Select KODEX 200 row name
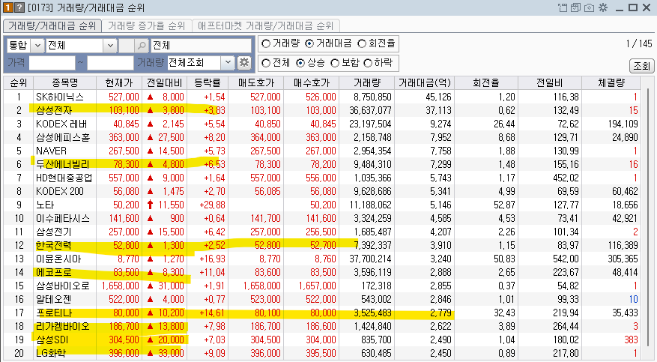 click(x=59, y=191)
